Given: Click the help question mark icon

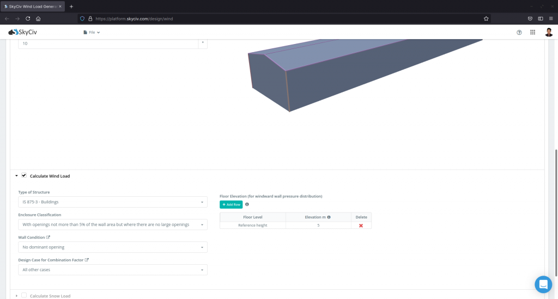Looking at the screenshot, I should 519,32.
